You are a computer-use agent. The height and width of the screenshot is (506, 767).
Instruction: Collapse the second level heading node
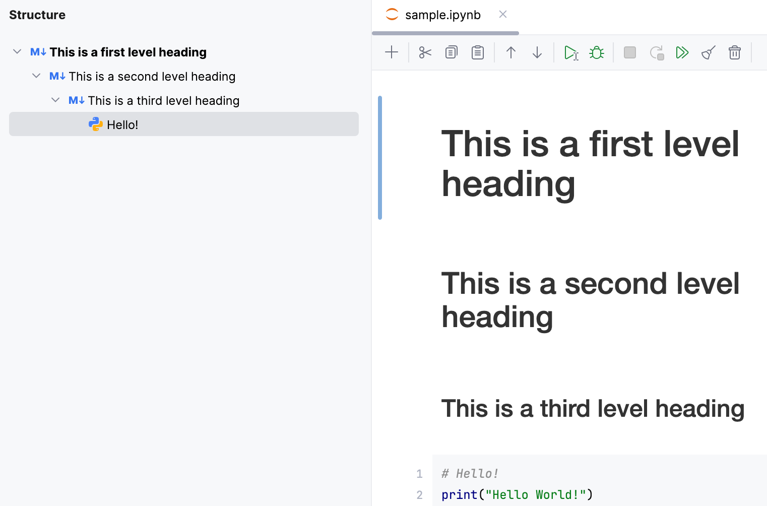coord(36,75)
